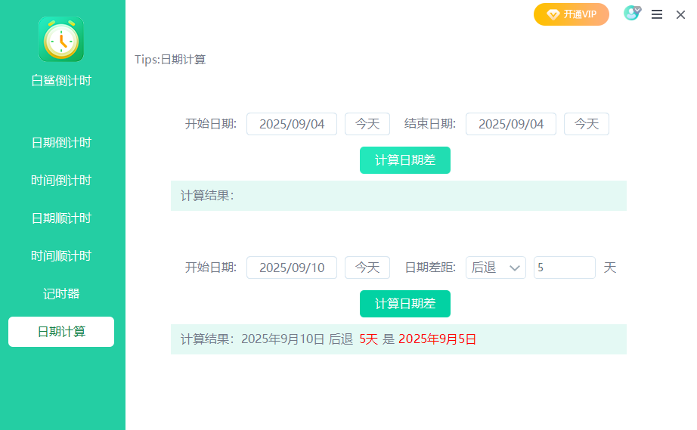Image resolution: width=697 pixels, height=430 pixels.
Task: Focus the 结束日期 date field
Action: (511, 124)
